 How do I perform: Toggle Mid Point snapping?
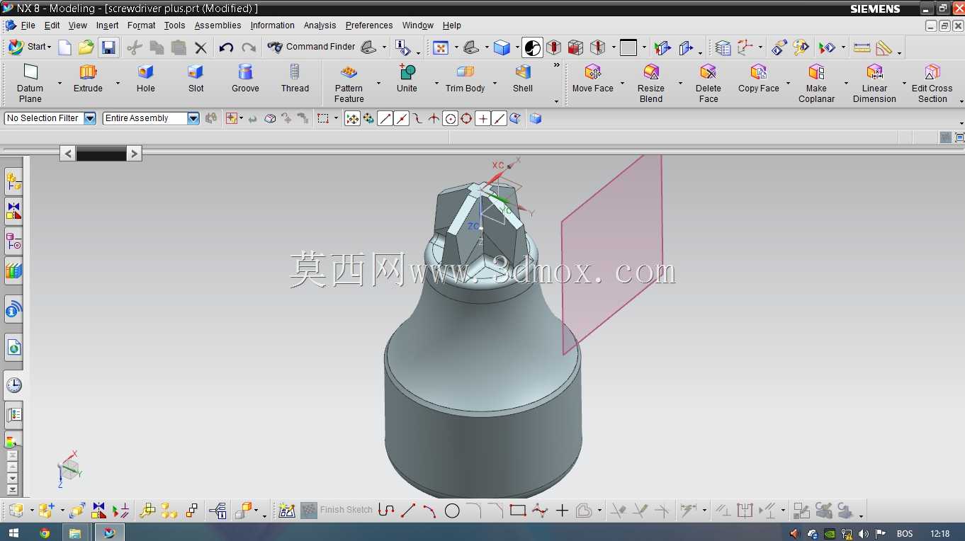pos(401,119)
